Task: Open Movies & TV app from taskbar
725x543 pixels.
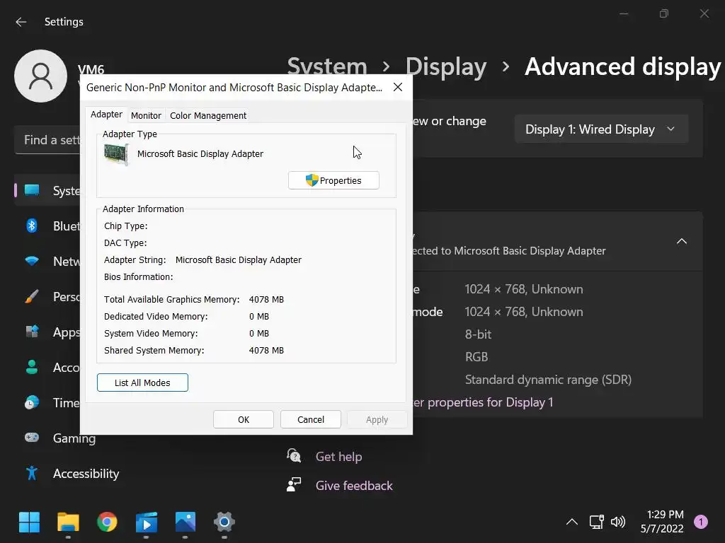Action: point(146,522)
